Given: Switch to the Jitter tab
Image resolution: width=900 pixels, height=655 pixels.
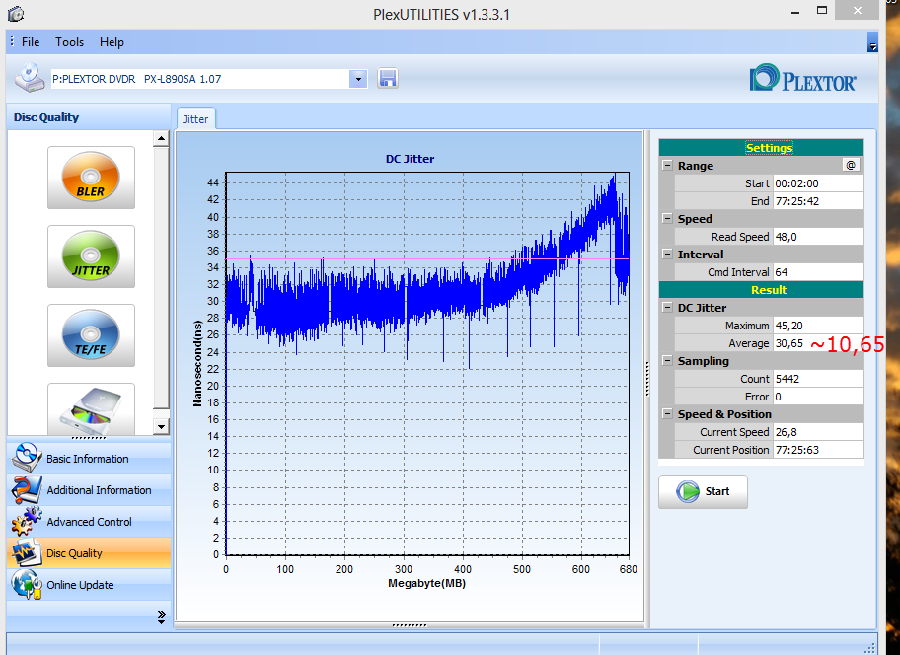Looking at the screenshot, I should (x=195, y=118).
